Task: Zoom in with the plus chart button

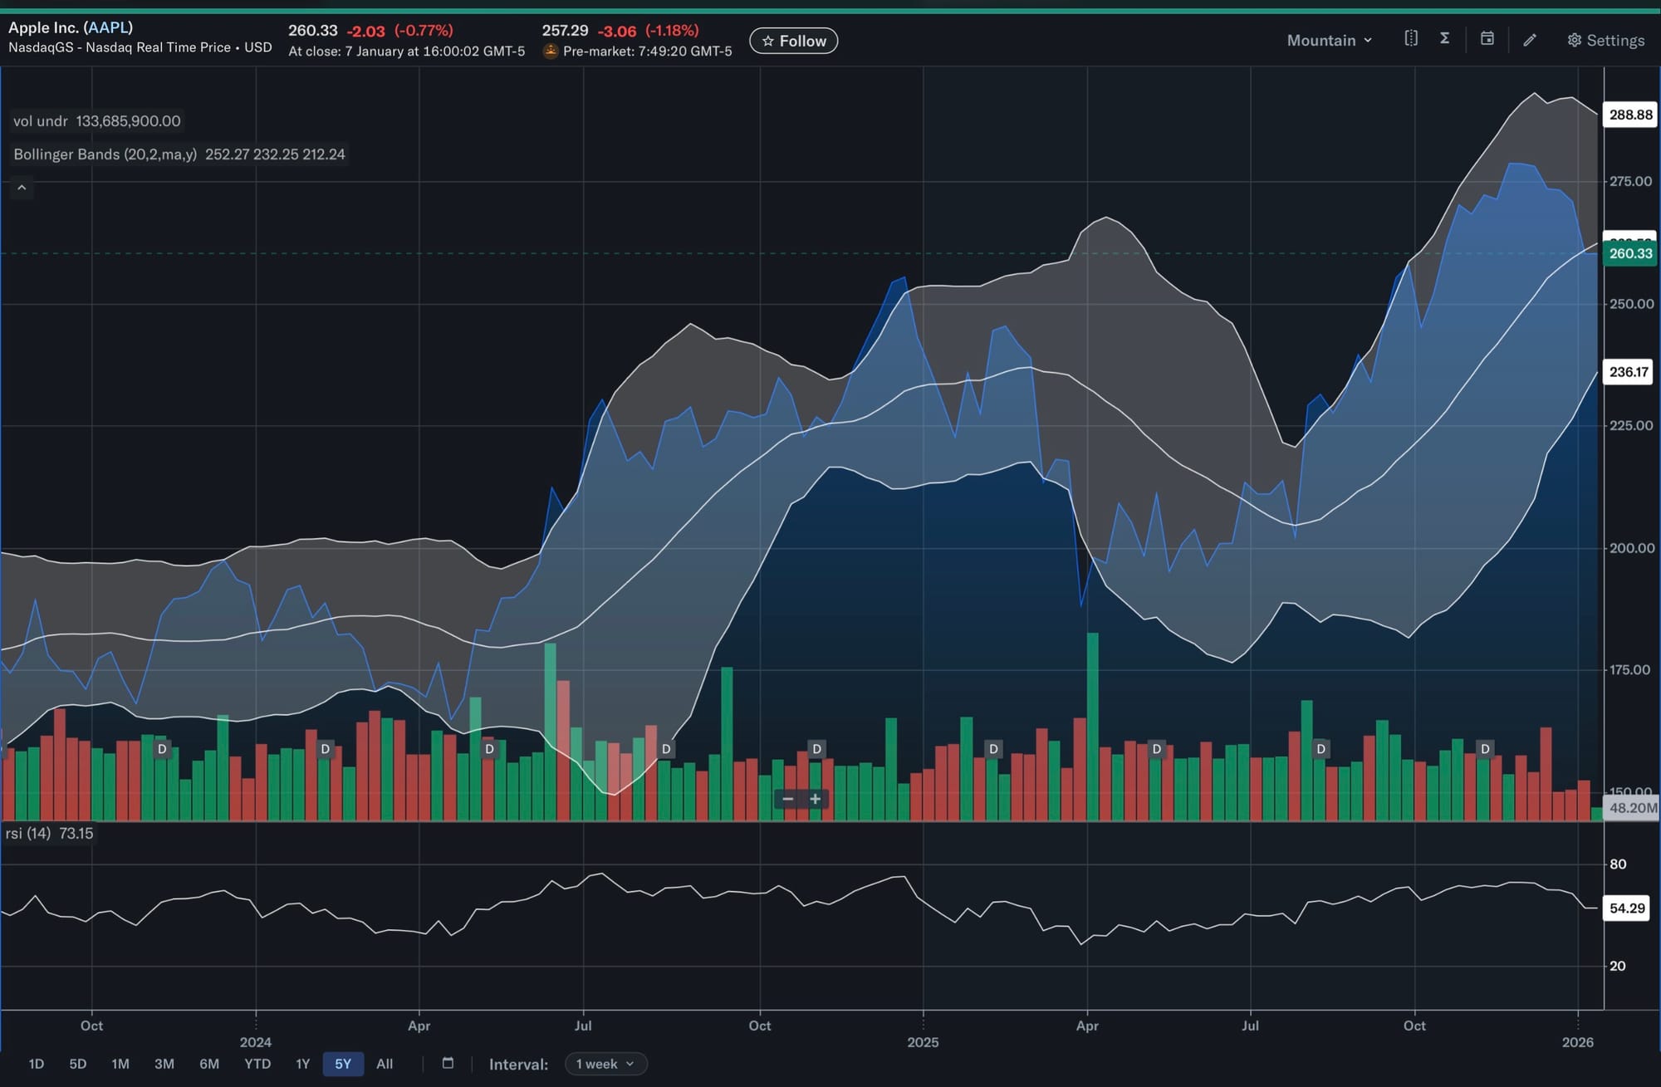Action: (816, 799)
